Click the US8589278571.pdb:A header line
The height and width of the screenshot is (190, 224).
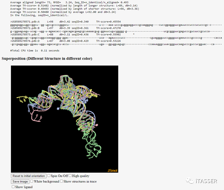coord(66,22)
